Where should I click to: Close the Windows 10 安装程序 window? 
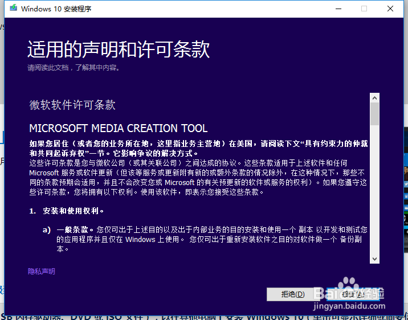pyautogui.click(x=390, y=9)
